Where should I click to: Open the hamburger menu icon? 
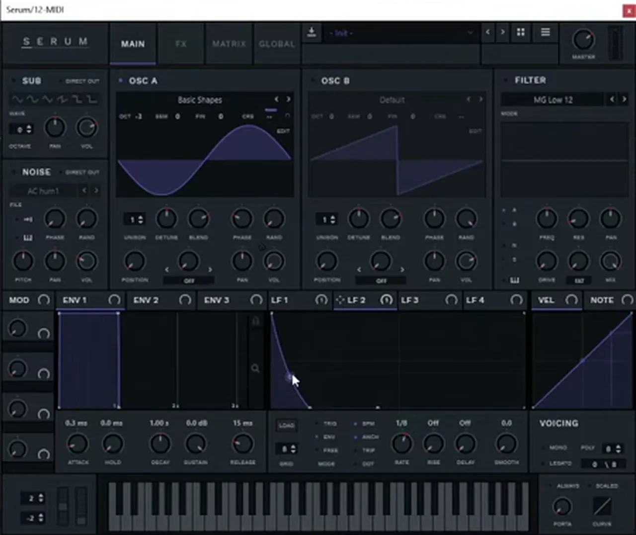point(545,32)
